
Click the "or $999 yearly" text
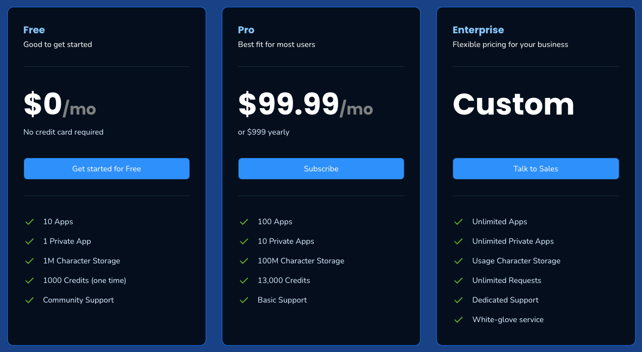tap(264, 132)
